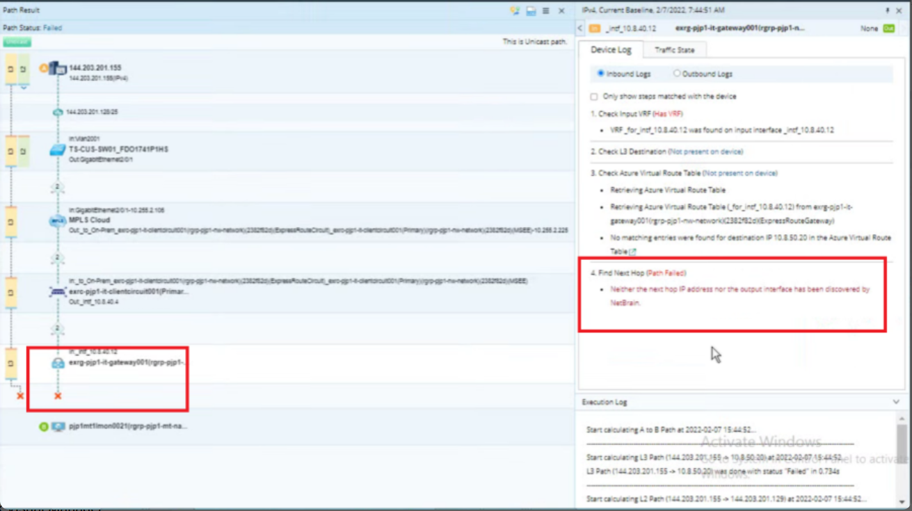Viewport: 912px width, 511px height.
Task: Click the Path Failed status text
Action: (x=666, y=273)
